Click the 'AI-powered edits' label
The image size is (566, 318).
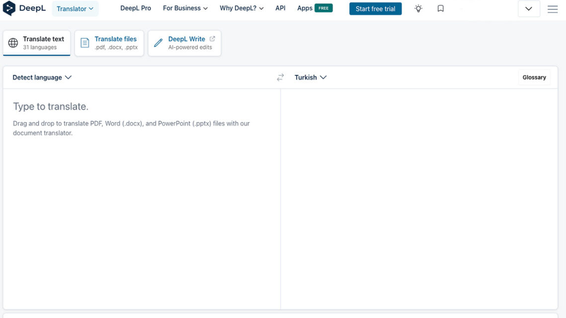point(190,47)
